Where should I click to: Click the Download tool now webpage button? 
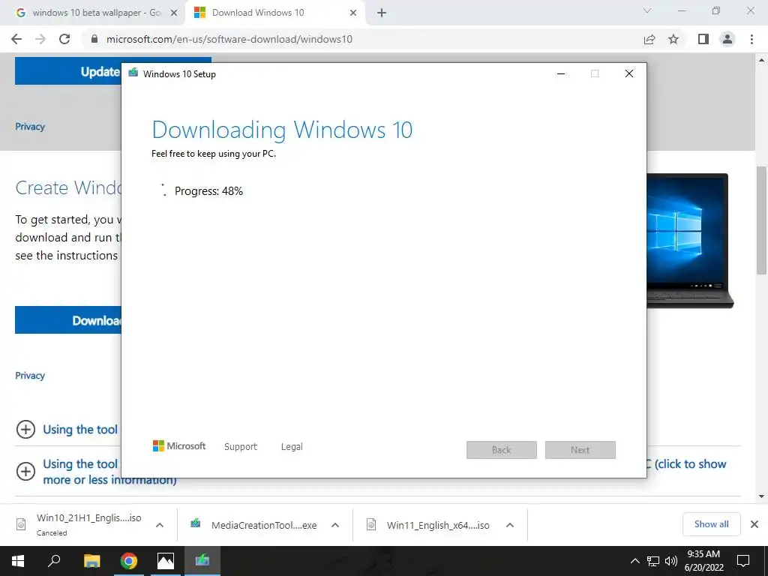coord(68,320)
